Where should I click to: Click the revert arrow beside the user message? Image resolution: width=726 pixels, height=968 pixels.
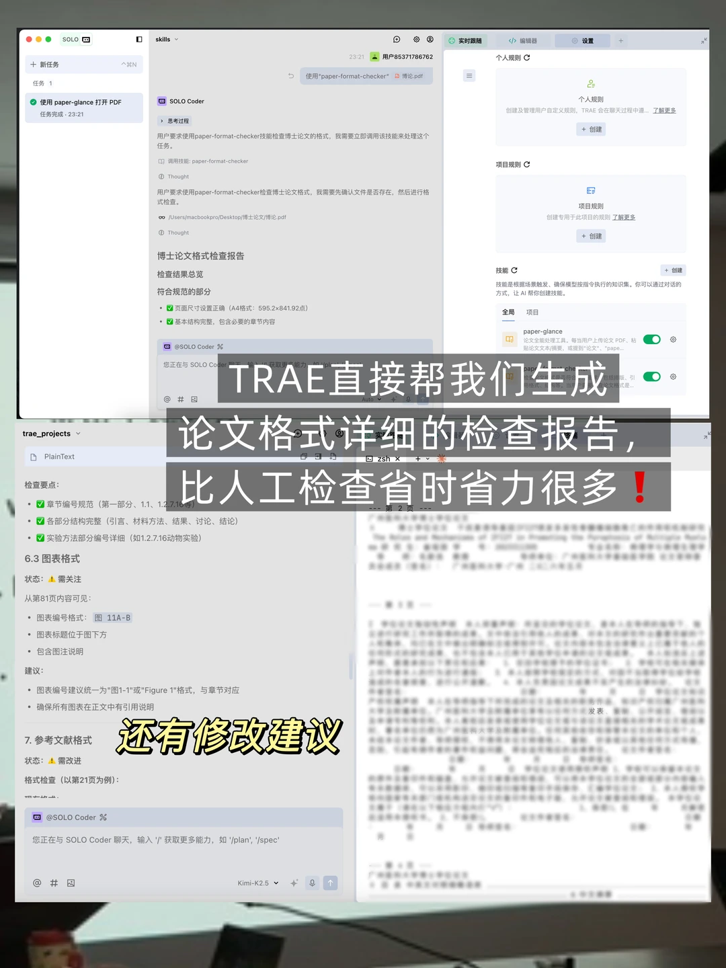click(290, 76)
